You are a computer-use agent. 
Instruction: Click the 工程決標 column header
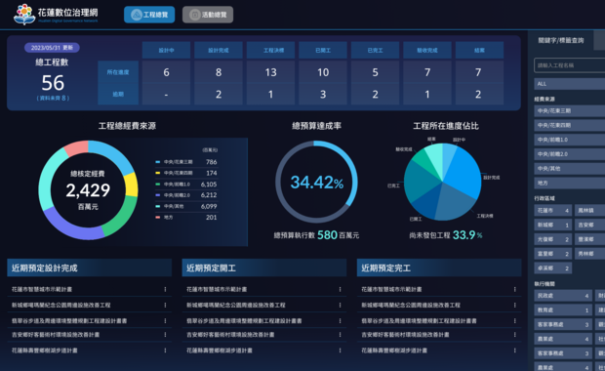coord(271,50)
